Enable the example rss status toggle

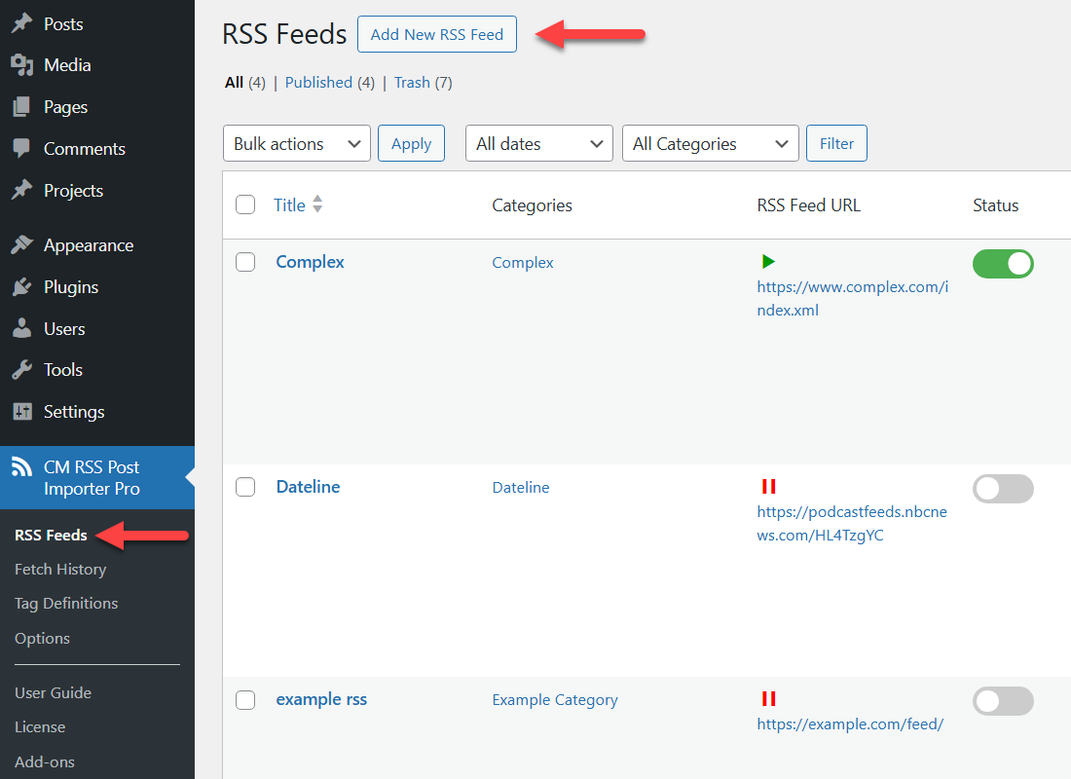click(x=1003, y=701)
